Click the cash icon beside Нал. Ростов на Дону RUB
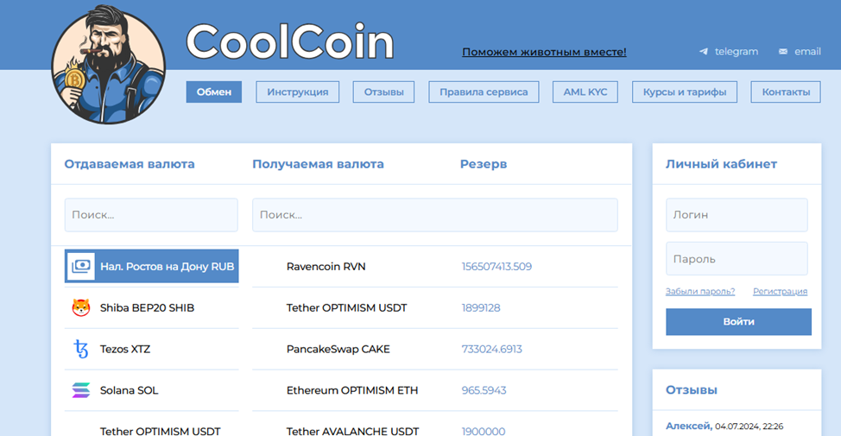Image resolution: width=841 pixels, height=436 pixels. (81, 266)
